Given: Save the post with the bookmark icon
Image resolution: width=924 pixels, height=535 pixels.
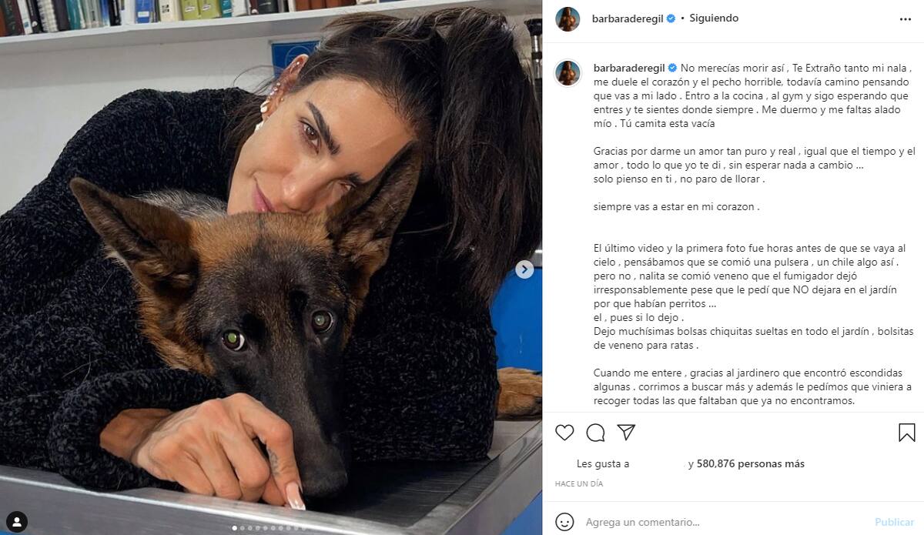Looking at the screenshot, I should (x=907, y=433).
